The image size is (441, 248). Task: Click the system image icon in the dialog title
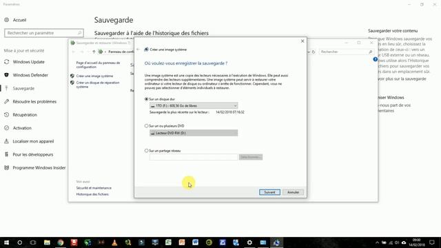pyautogui.click(x=146, y=50)
